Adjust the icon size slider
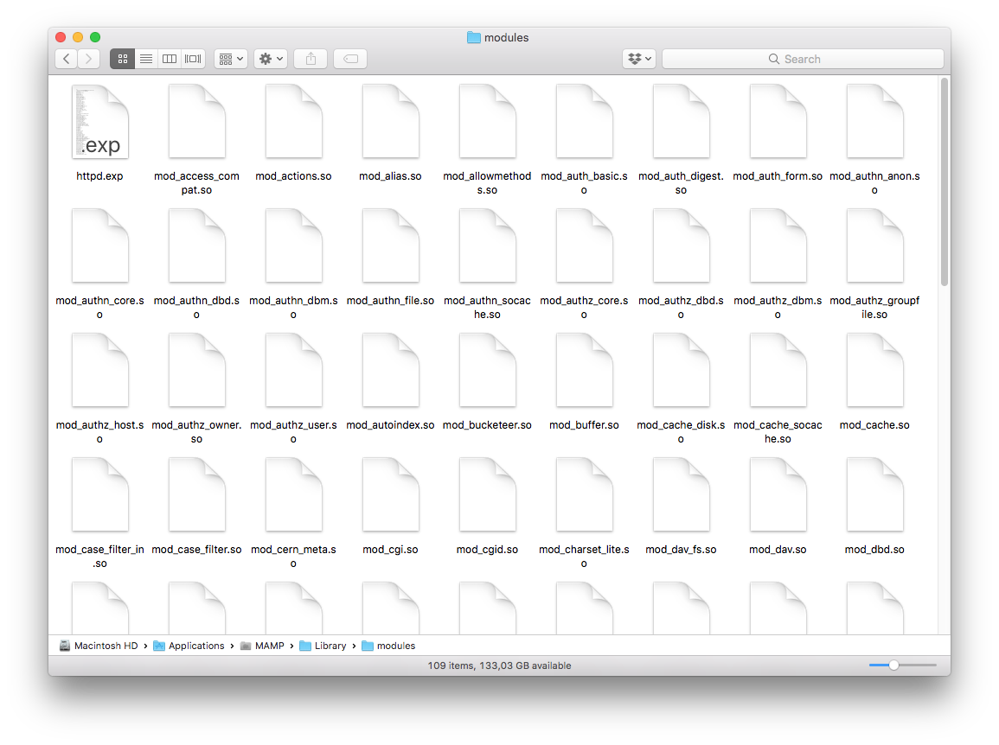 (893, 665)
